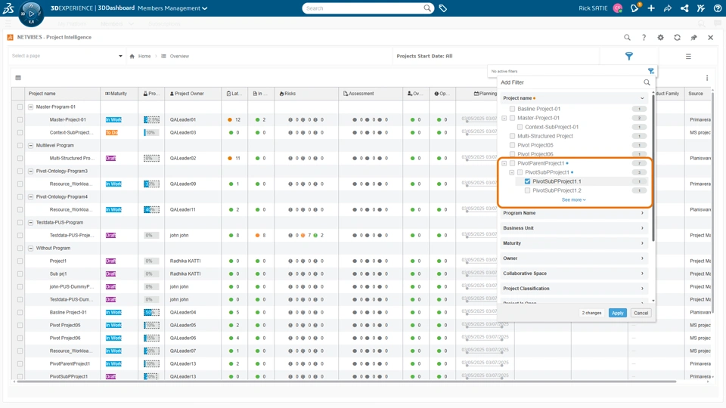Check the Pivot Project05 filter checkbox
Image resolution: width=726 pixels, height=408 pixels.
512,145
